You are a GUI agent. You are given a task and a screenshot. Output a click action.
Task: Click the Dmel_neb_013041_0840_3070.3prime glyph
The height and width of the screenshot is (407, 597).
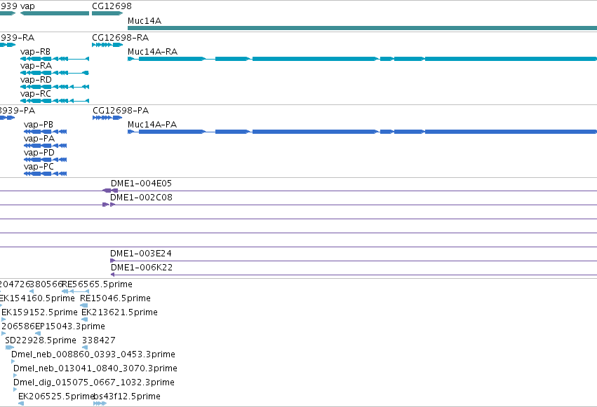pyautogui.click(x=15, y=376)
